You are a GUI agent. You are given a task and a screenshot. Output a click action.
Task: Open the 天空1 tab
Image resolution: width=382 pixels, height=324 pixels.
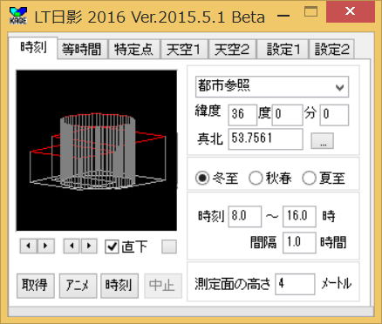(x=184, y=50)
